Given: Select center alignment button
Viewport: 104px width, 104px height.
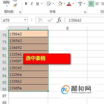Looking at the screenshot, I should tap(97, 4).
